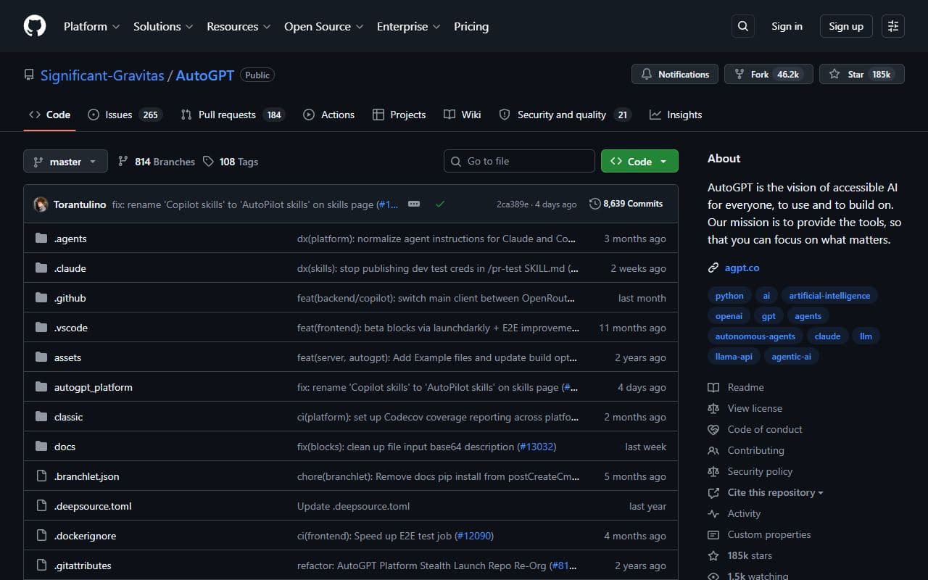The image size is (928, 580).
Task: Expand Cite this repository
Action: 775,492
